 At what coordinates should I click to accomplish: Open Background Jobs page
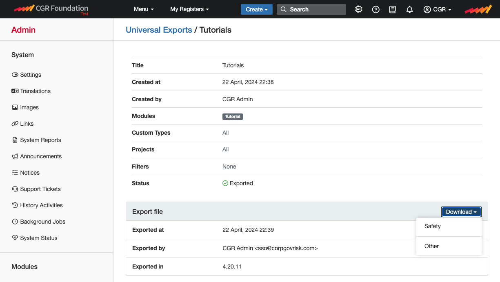point(43,222)
